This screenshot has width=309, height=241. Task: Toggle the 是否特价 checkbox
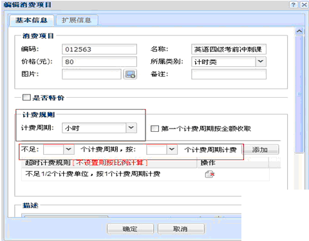point(26,98)
